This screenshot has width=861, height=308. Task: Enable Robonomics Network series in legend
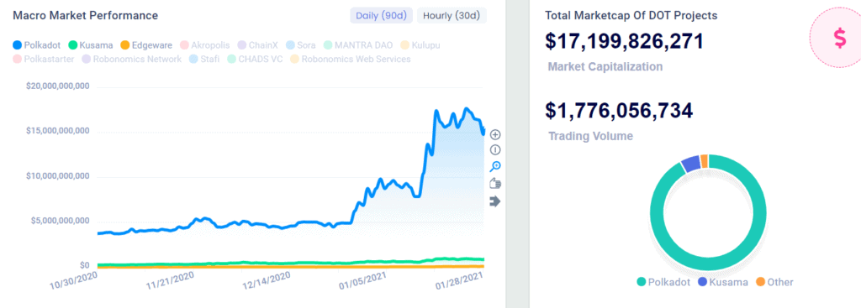(x=132, y=59)
